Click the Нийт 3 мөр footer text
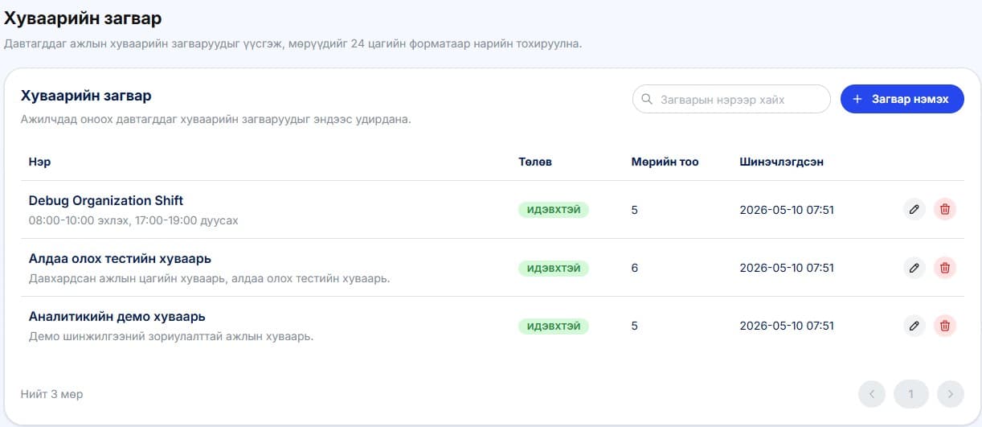This screenshot has height=427, width=982. coord(51,394)
